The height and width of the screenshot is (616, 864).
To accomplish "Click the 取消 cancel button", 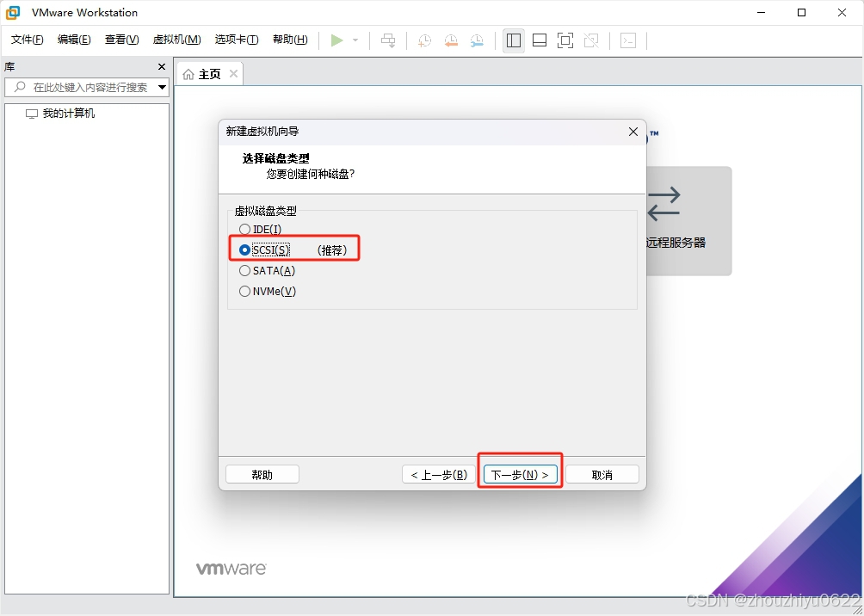I will pyautogui.click(x=602, y=474).
